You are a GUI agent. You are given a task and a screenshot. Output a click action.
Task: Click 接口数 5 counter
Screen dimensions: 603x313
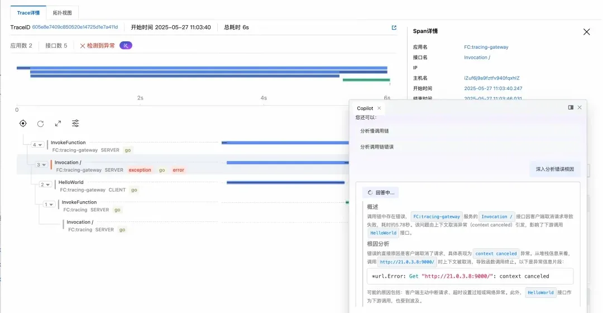pos(56,45)
